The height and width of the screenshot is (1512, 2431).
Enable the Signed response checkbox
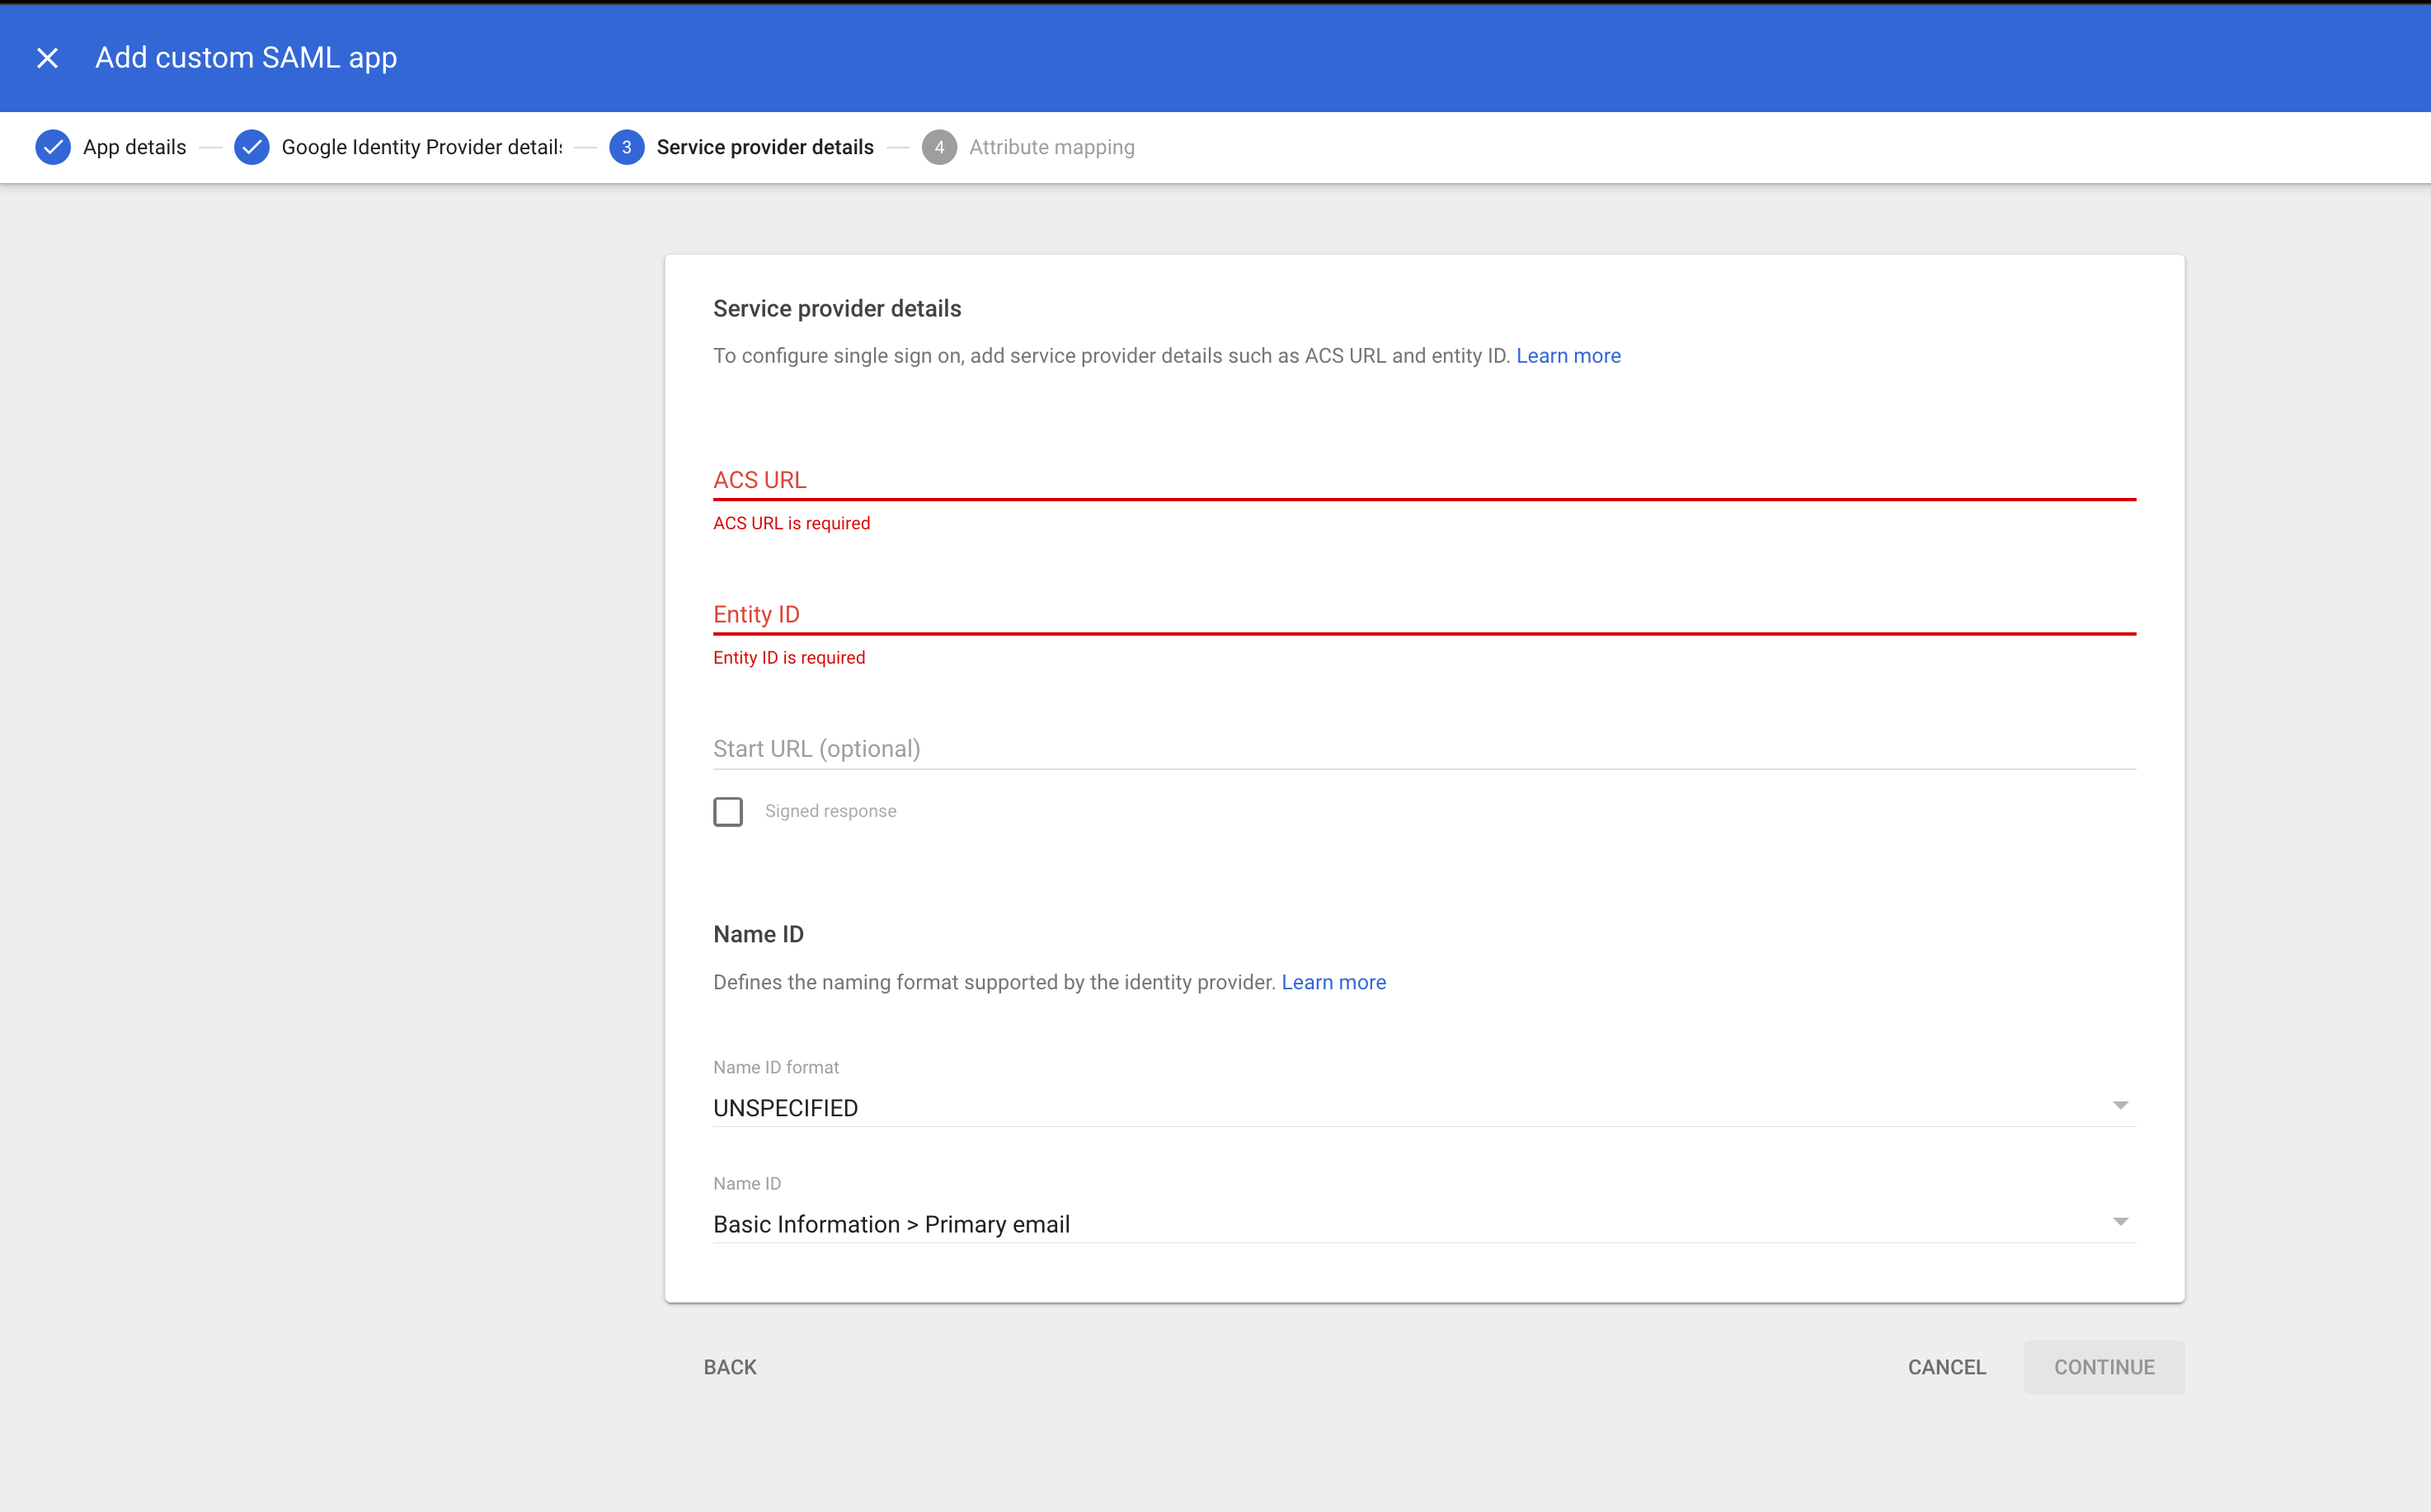(x=728, y=811)
